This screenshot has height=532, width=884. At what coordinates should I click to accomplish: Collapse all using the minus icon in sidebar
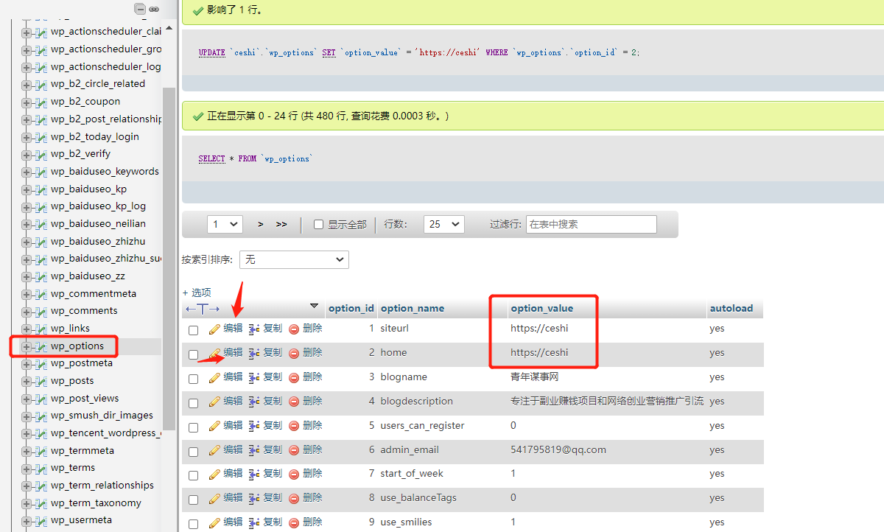tap(140, 10)
